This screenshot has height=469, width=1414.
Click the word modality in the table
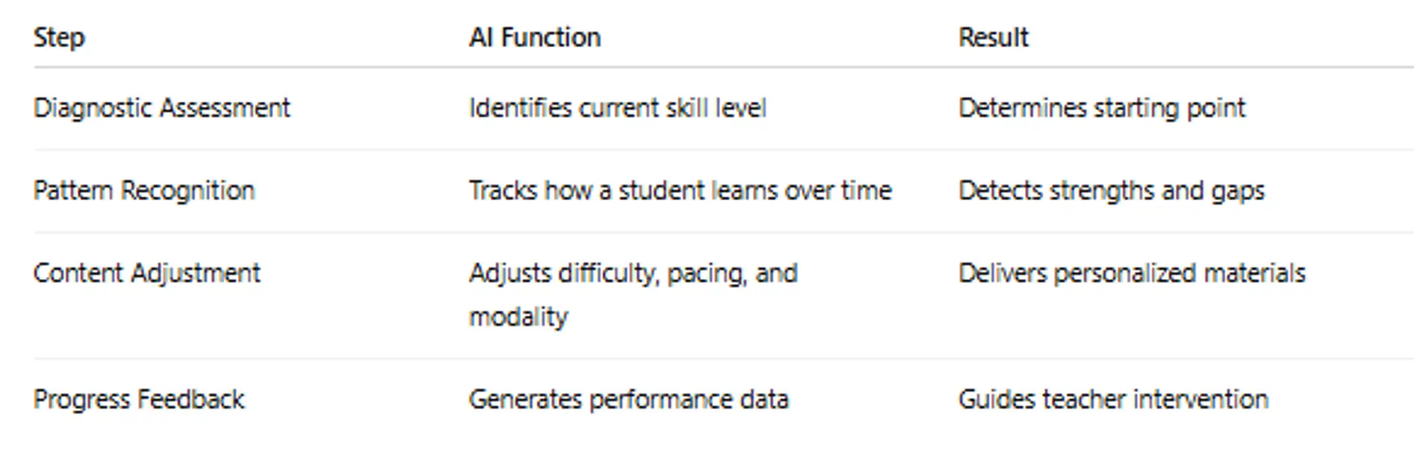click(518, 317)
